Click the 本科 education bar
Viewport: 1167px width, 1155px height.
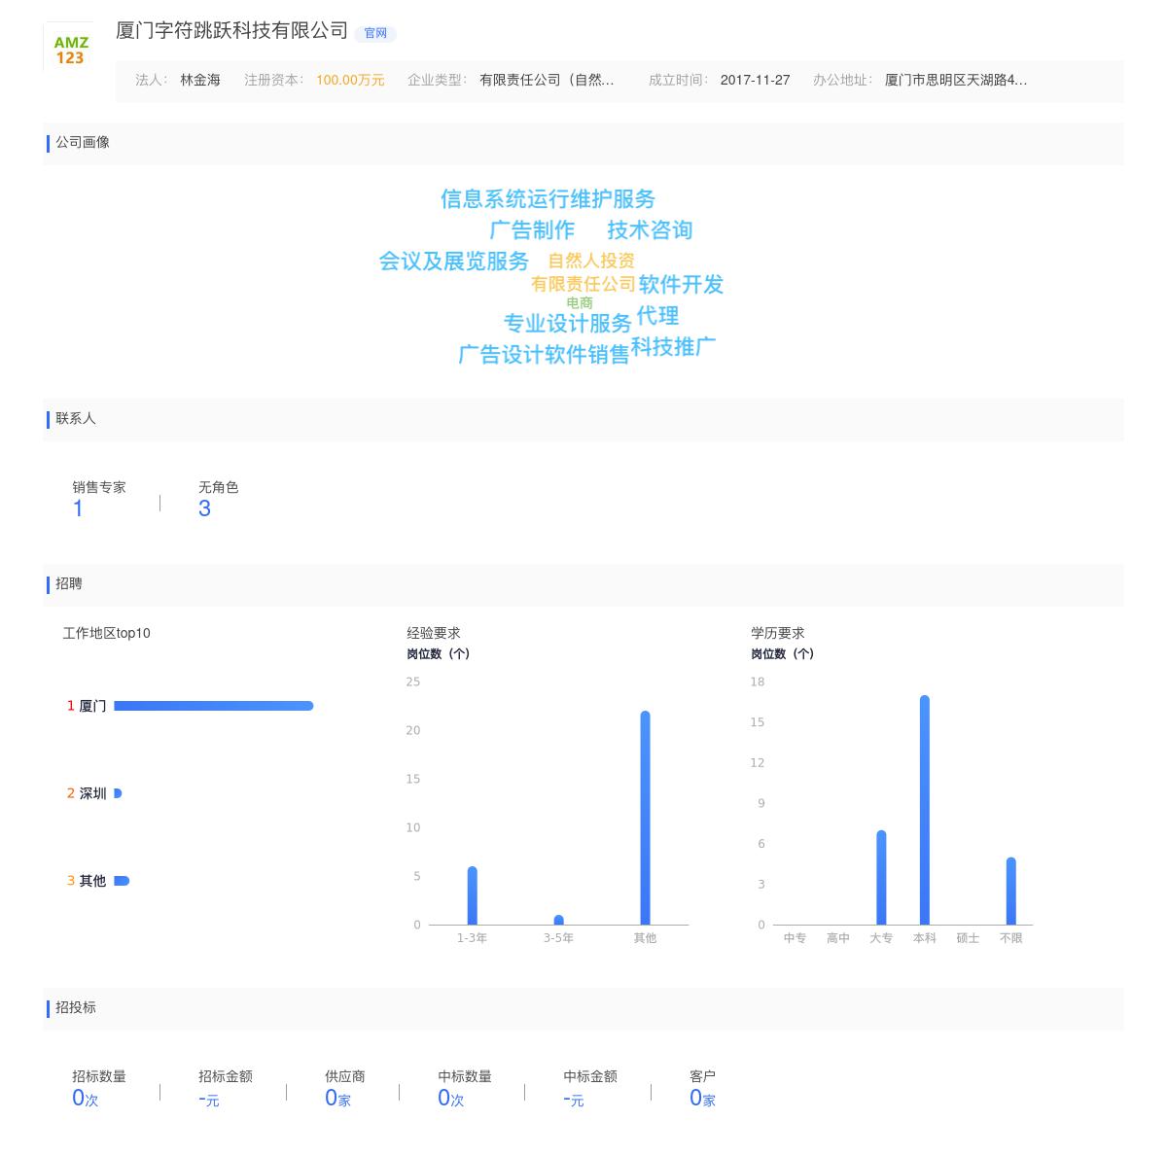click(x=925, y=810)
